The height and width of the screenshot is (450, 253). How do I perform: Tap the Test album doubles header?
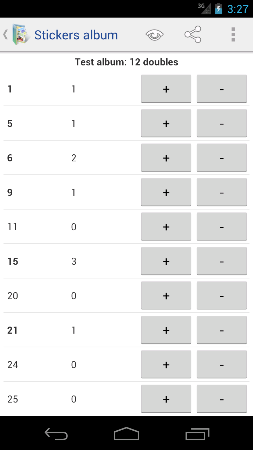click(x=126, y=62)
